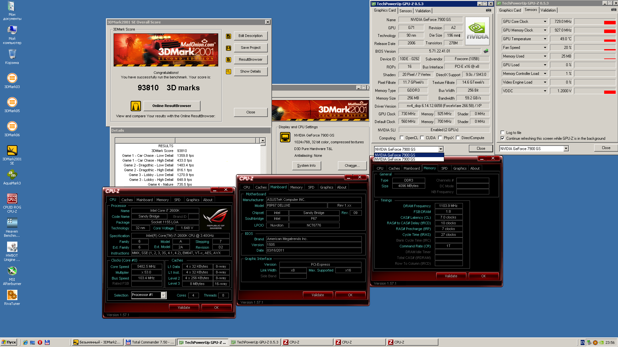Enable Log to file checkbox
618x347 pixels.
502,132
